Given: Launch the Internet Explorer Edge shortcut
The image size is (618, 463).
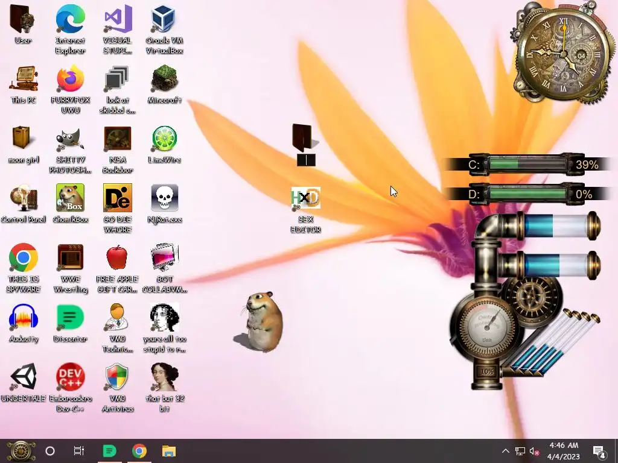Looking at the screenshot, I should pos(70,19).
